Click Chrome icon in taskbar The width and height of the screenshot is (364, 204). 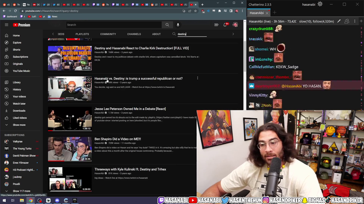click(31, 200)
